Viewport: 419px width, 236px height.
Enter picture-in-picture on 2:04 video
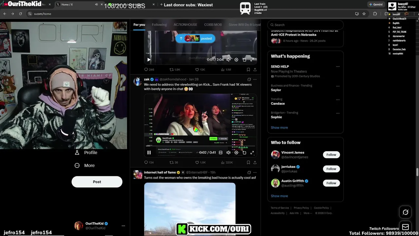pos(244,60)
